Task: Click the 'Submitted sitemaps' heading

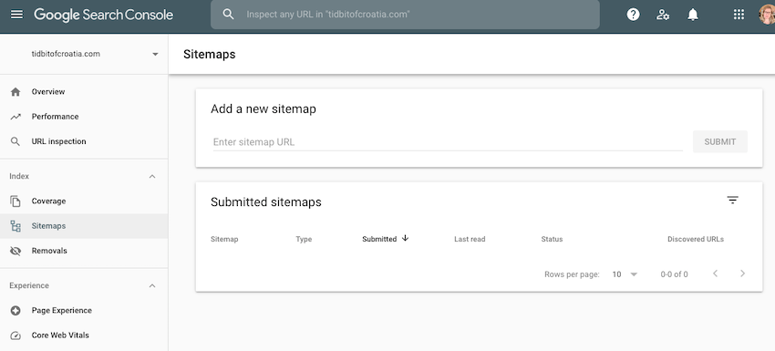Action: (266, 202)
